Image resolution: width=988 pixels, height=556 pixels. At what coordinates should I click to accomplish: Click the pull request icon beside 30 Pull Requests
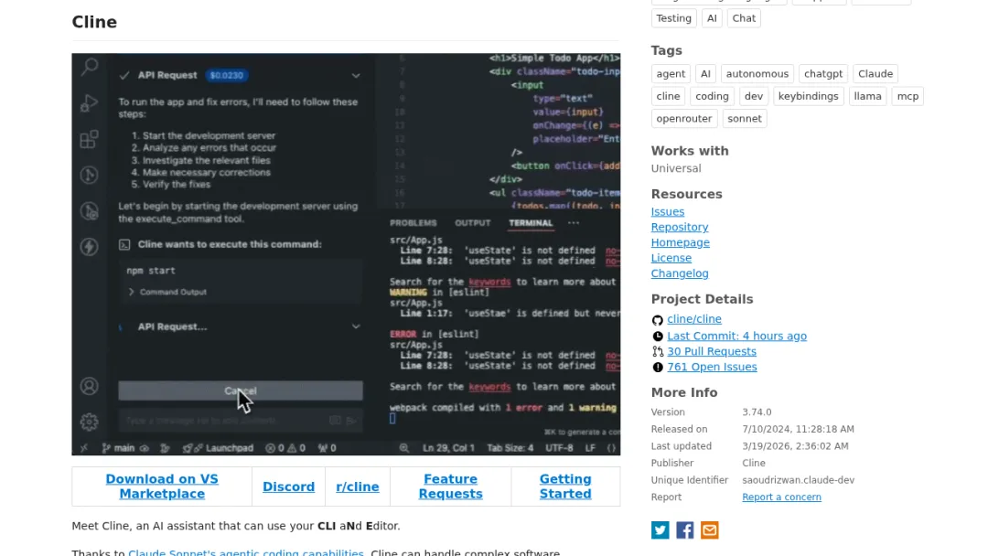point(657,352)
